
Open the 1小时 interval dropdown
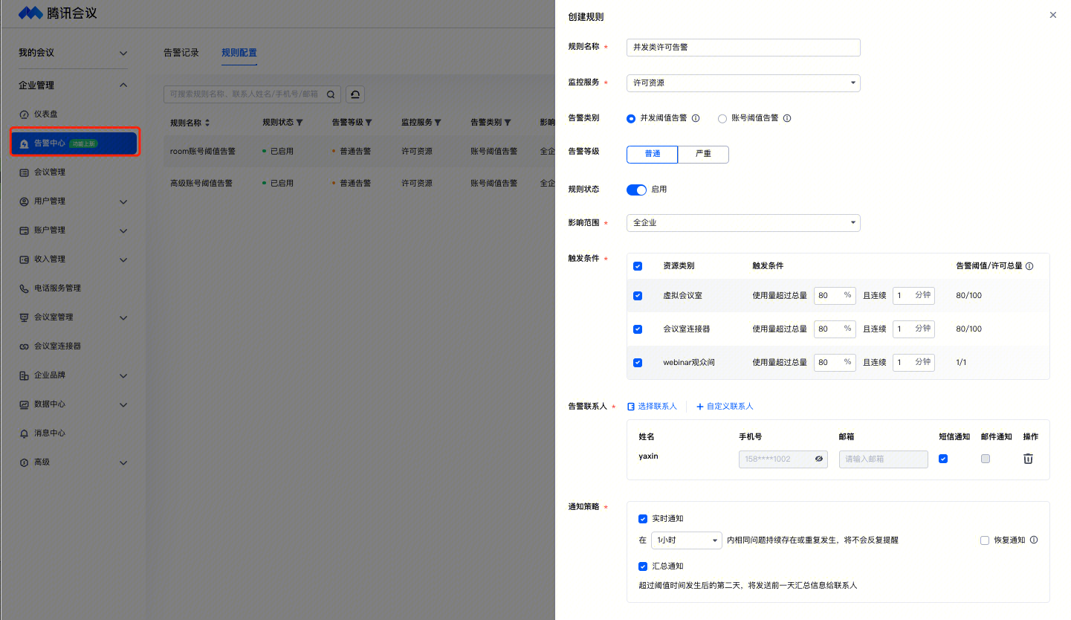pyautogui.click(x=687, y=540)
